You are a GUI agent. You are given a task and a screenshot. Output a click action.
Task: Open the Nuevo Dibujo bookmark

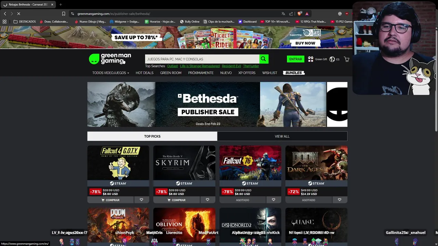pyautogui.click(x=90, y=22)
